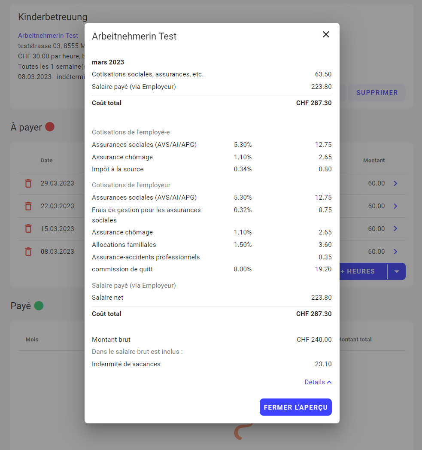Open the + Heures dropdown arrow
The height and width of the screenshot is (450, 422).
point(397,271)
